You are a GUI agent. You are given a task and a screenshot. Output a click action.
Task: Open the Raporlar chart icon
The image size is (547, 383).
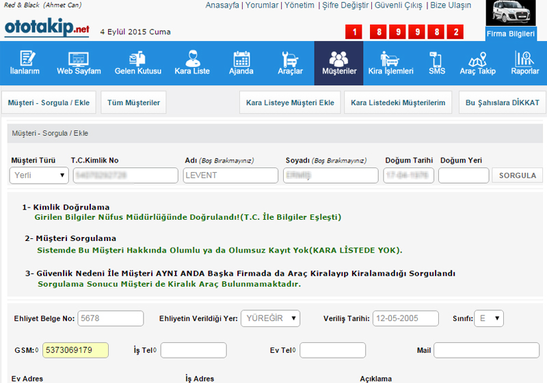pos(524,58)
